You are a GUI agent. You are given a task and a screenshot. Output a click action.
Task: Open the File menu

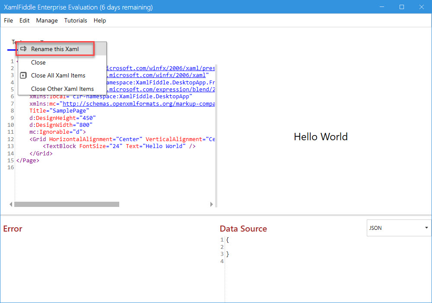pos(8,20)
